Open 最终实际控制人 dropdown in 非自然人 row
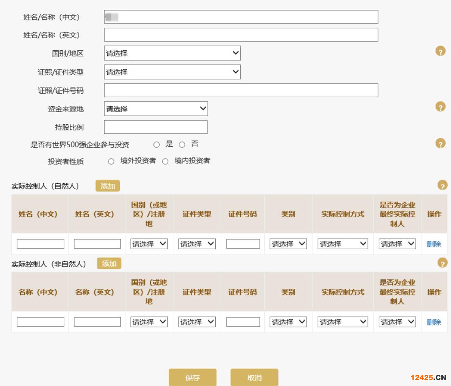The height and width of the screenshot is (386, 451). (x=397, y=322)
